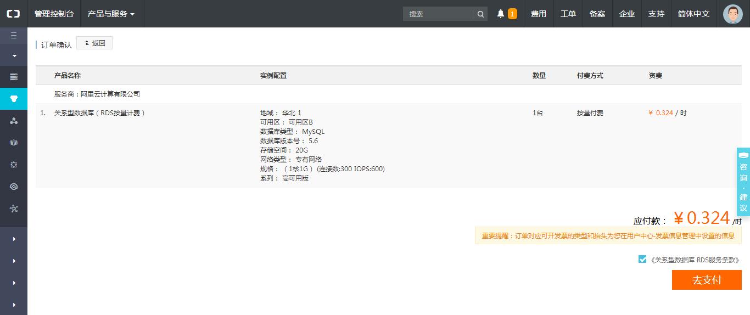This screenshot has width=750, height=315.
Task: Click the 订单确认 page title
Action: point(57,45)
